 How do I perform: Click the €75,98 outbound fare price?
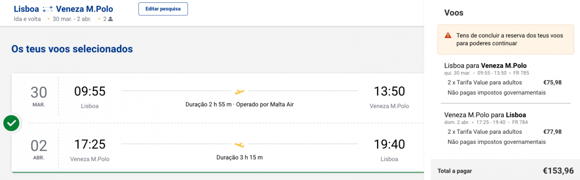coord(552,83)
